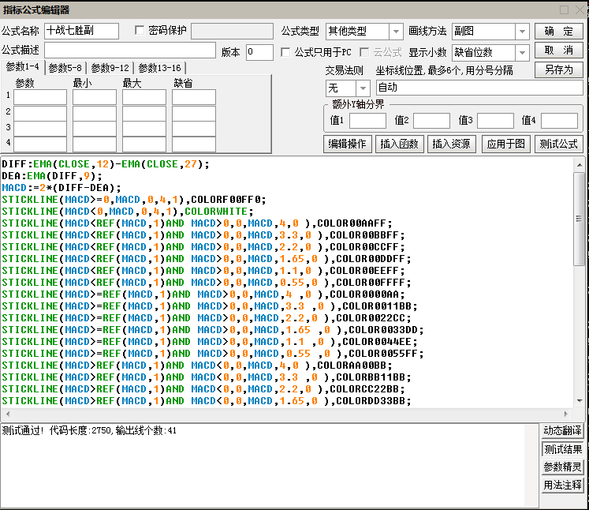Open the 动态翻译 dynamic translation panel

pos(562,430)
